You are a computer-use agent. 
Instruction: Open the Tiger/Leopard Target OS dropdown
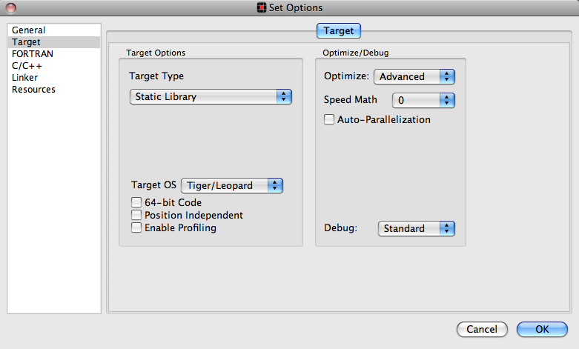pos(232,185)
